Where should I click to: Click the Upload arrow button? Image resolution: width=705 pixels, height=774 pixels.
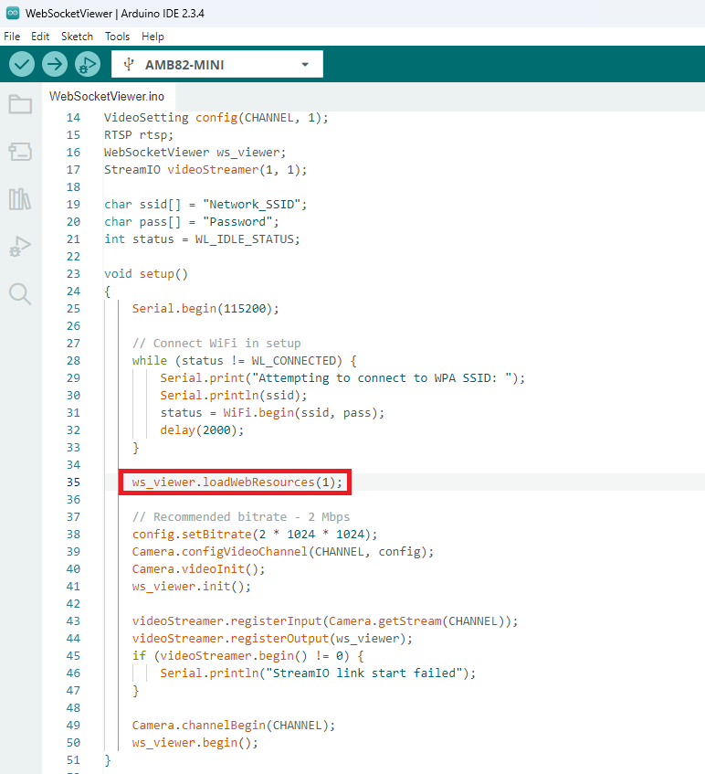pyautogui.click(x=55, y=64)
